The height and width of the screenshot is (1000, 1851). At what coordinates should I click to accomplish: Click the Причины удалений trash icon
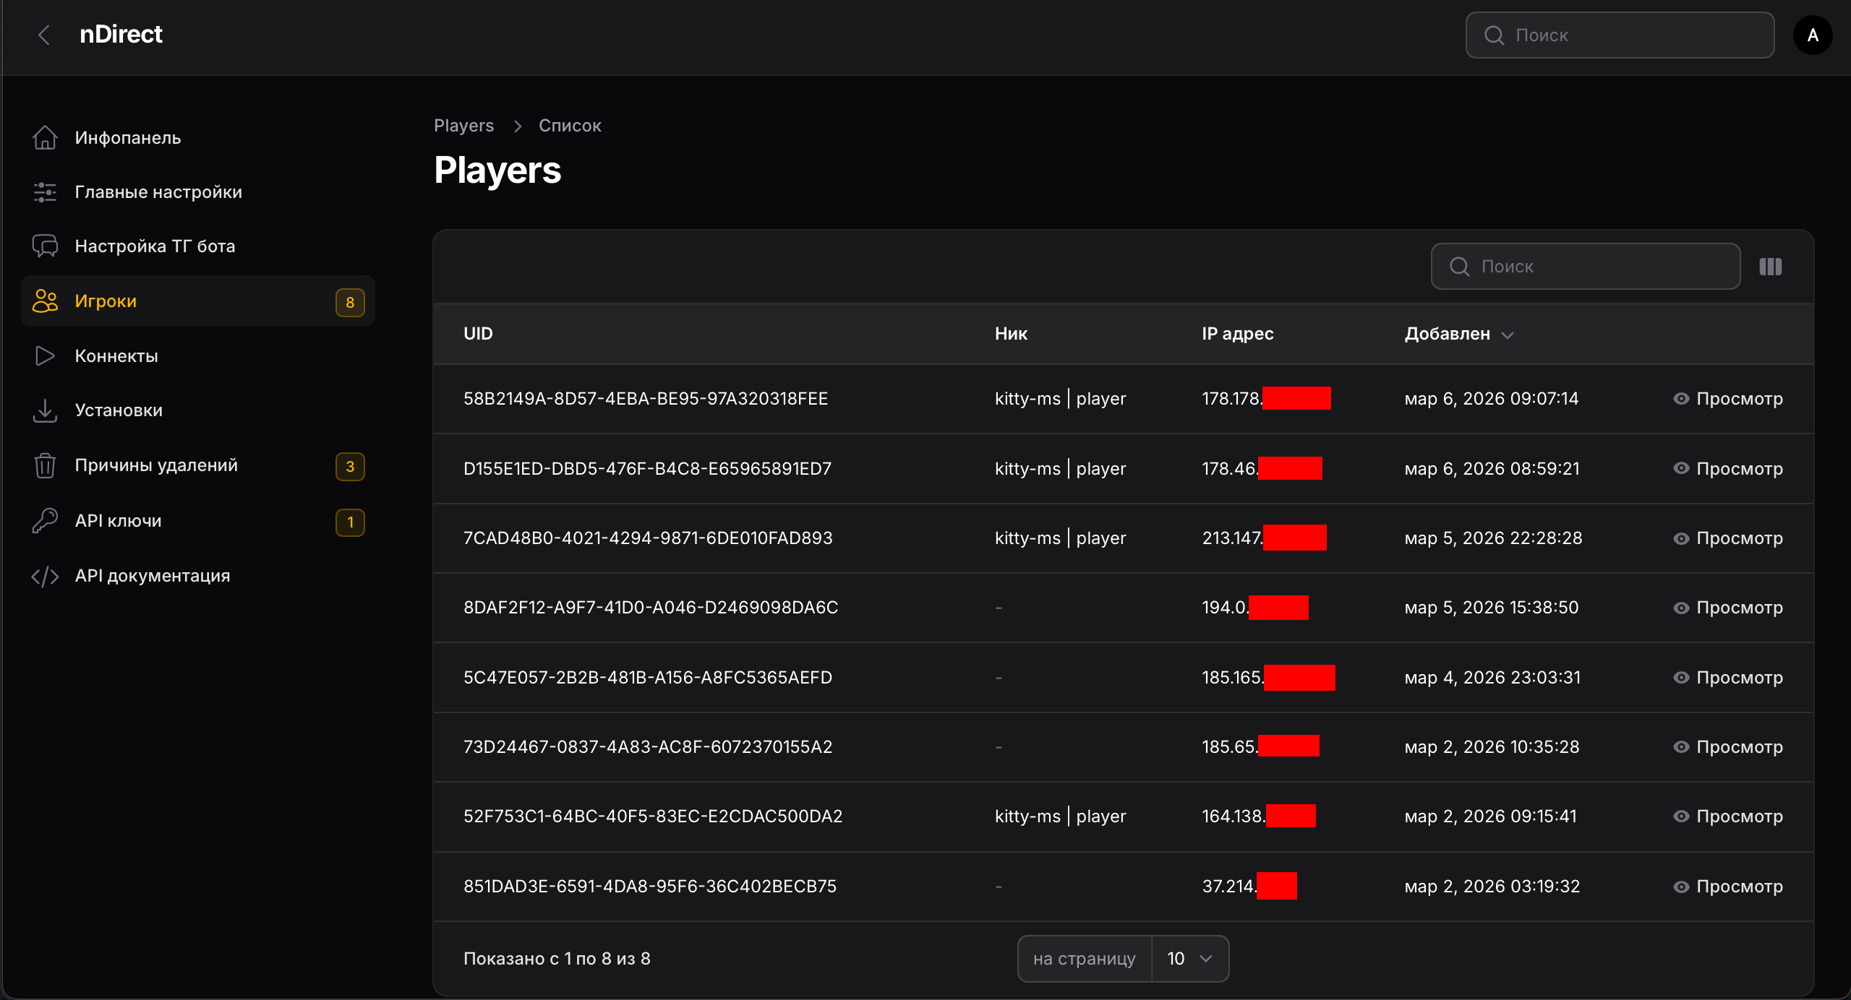tap(45, 465)
